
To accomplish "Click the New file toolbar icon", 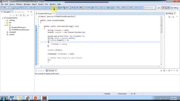I will pyautogui.click(x=2, y=8).
